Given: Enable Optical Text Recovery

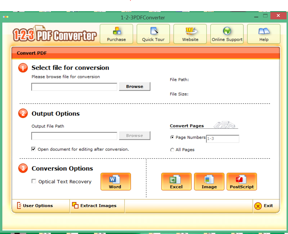Looking at the screenshot, I should pos(34,181).
